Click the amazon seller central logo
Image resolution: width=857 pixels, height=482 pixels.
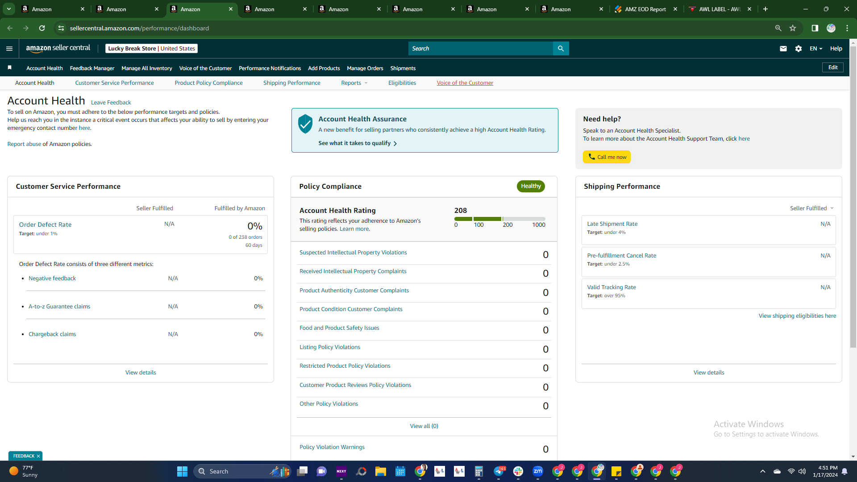pos(58,48)
